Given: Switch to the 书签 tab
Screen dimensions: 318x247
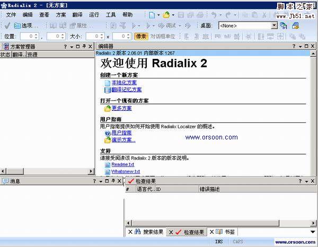Looking at the screenshot, I should (x=229, y=232).
